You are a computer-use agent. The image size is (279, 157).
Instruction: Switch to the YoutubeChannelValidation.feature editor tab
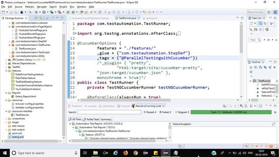pos(88,18)
